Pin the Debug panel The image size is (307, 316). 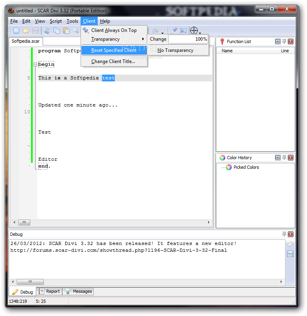pos(284,234)
